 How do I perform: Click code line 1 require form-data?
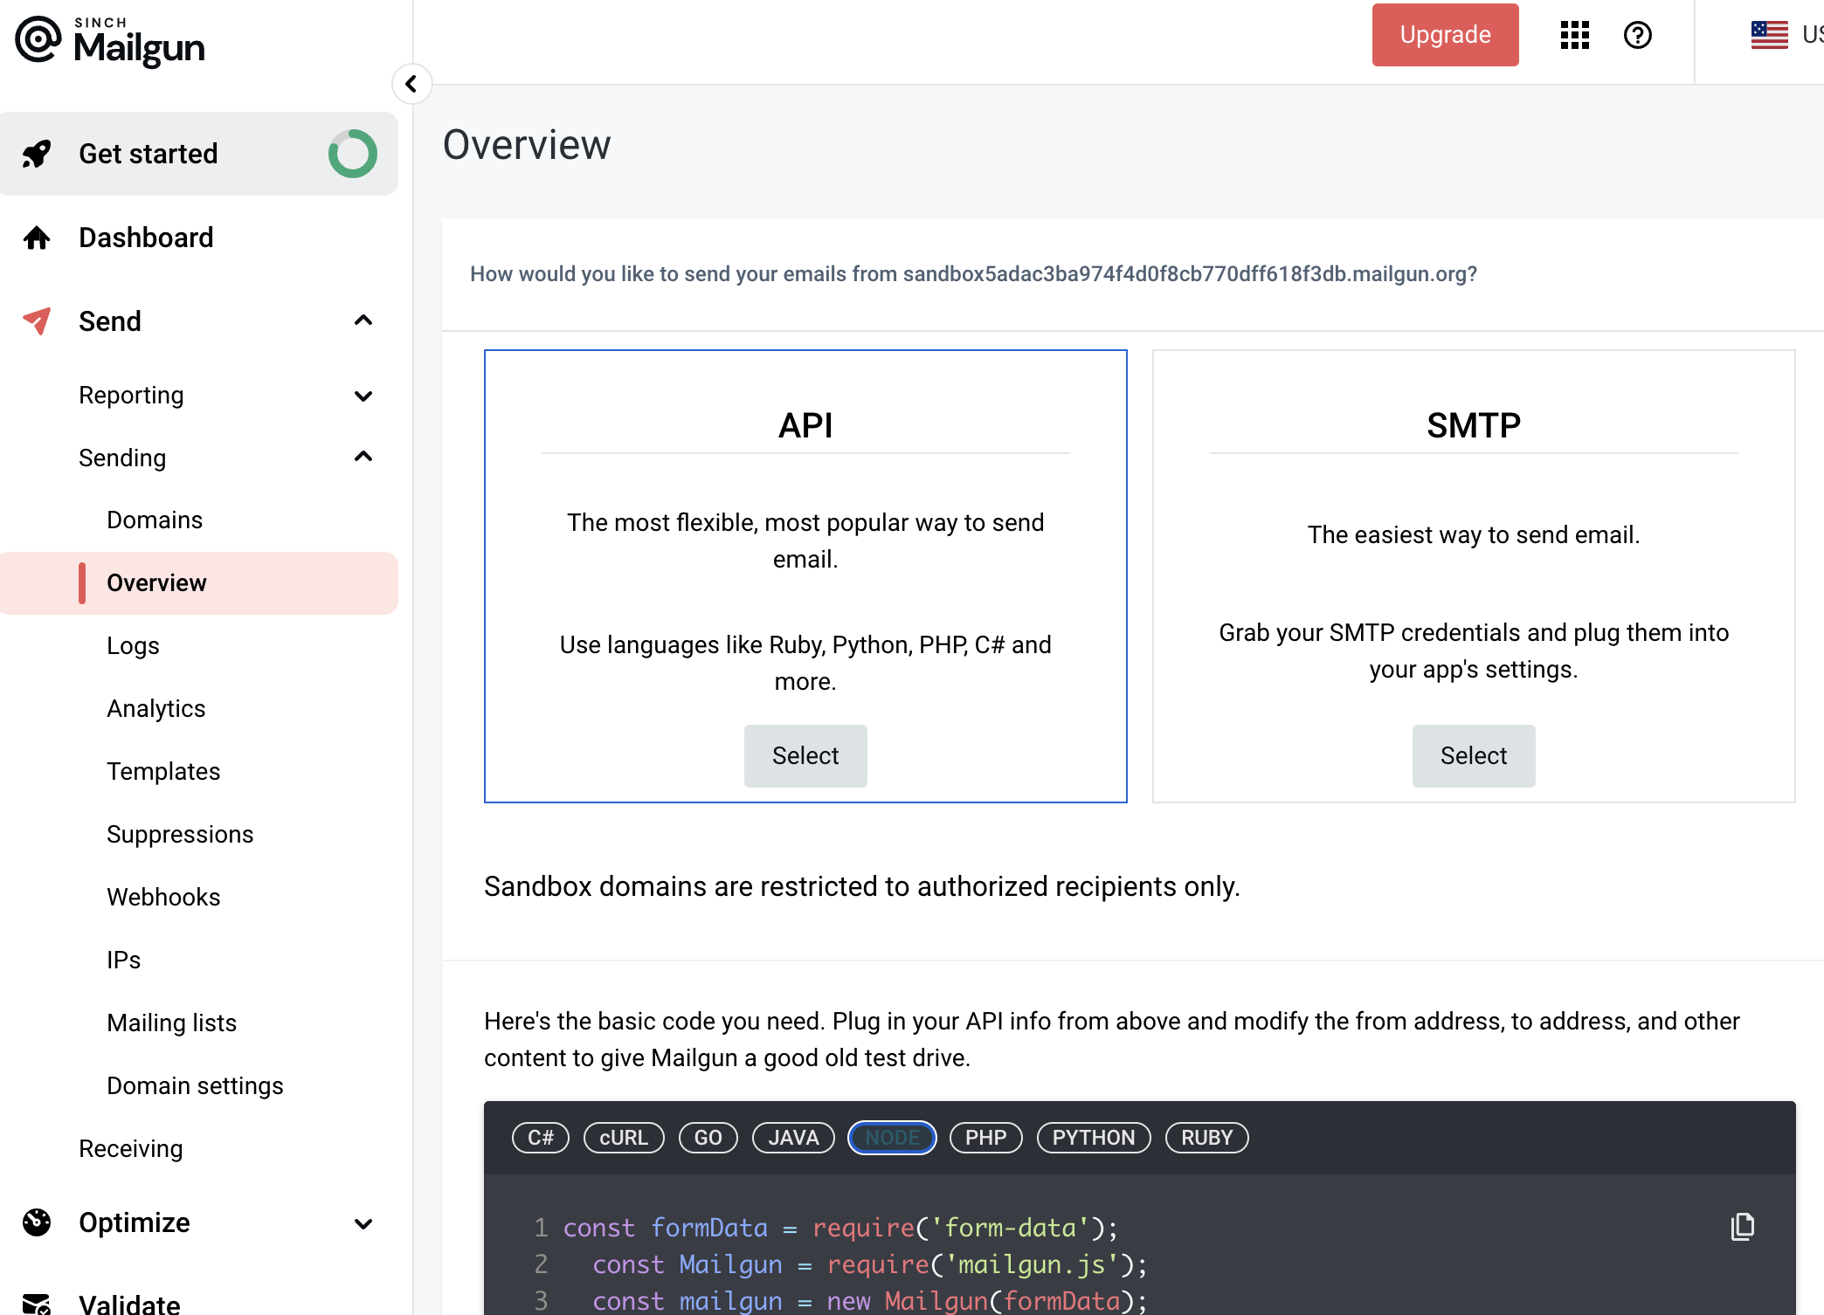[840, 1228]
